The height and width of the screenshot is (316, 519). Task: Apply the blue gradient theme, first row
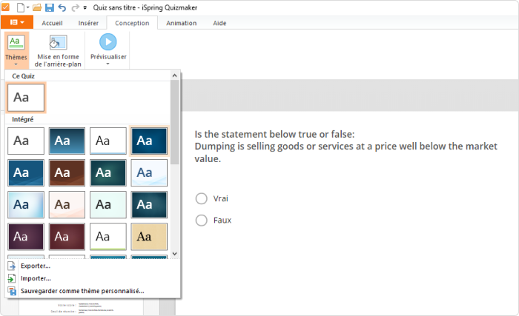tap(67, 141)
